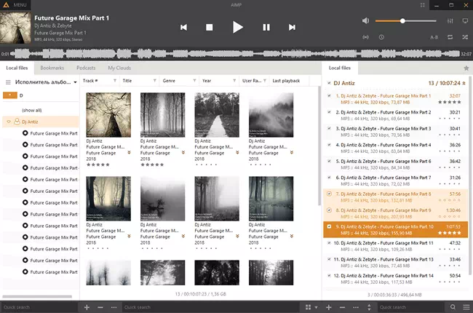The width and height of the screenshot is (473, 313).
Task: Open the Исполнитель альбо... grouping dropdown
Action: point(46,82)
